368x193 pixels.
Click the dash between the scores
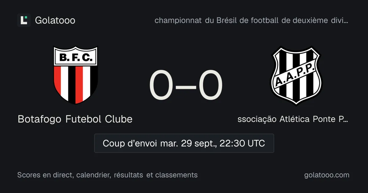point(186,86)
